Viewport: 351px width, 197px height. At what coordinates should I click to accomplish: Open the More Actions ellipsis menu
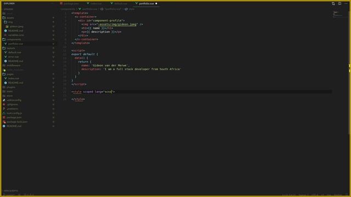pyautogui.click(x=346, y=4)
